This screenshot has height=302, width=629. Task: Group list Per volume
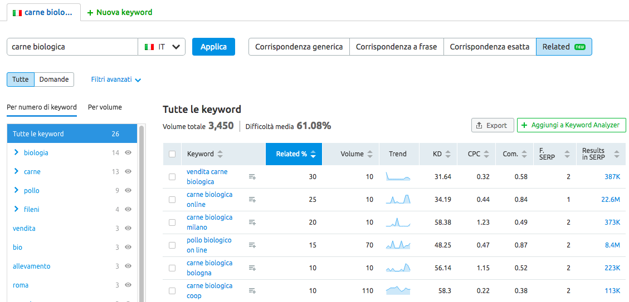[105, 107]
